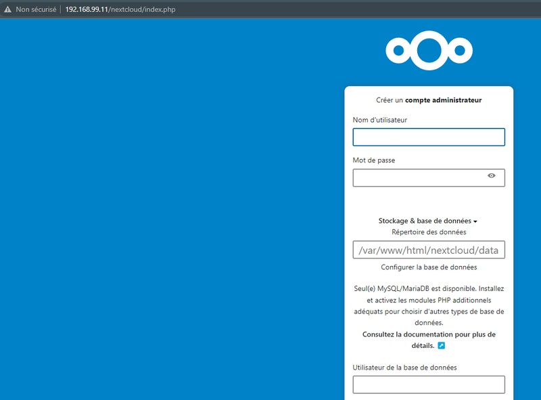Image resolution: width=541 pixels, height=400 pixels.
Task: Click the Non sécurisé site label
Action: 36,11
